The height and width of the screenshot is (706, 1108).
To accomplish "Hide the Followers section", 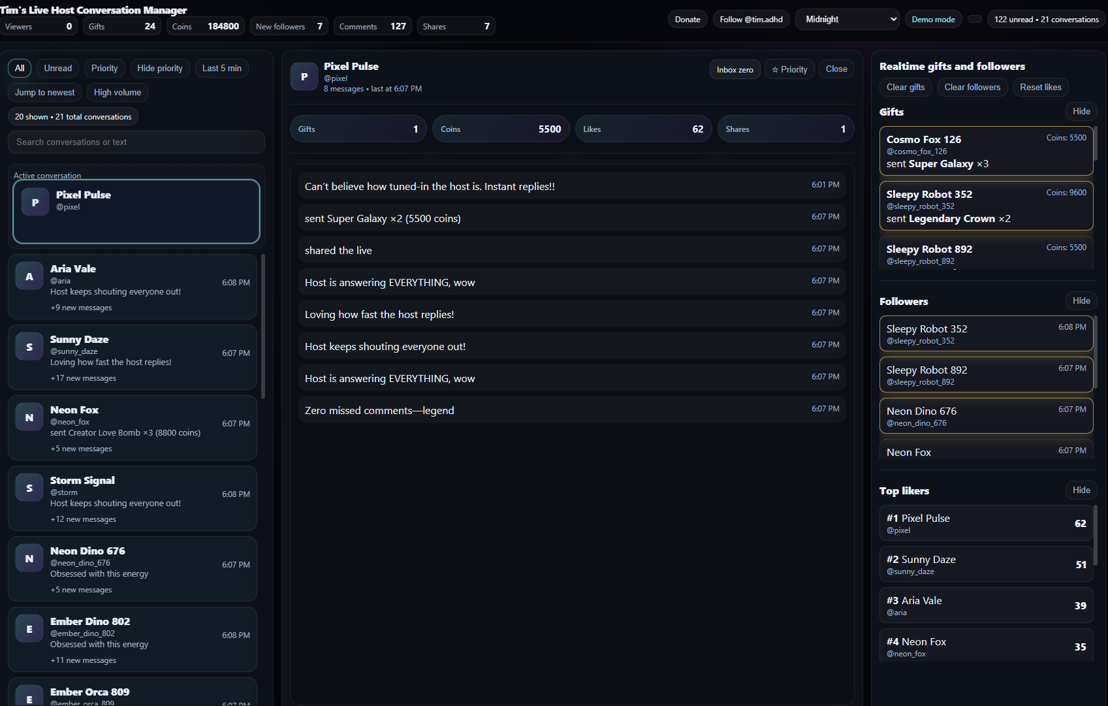I will pyautogui.click(x=1081, y=301).
